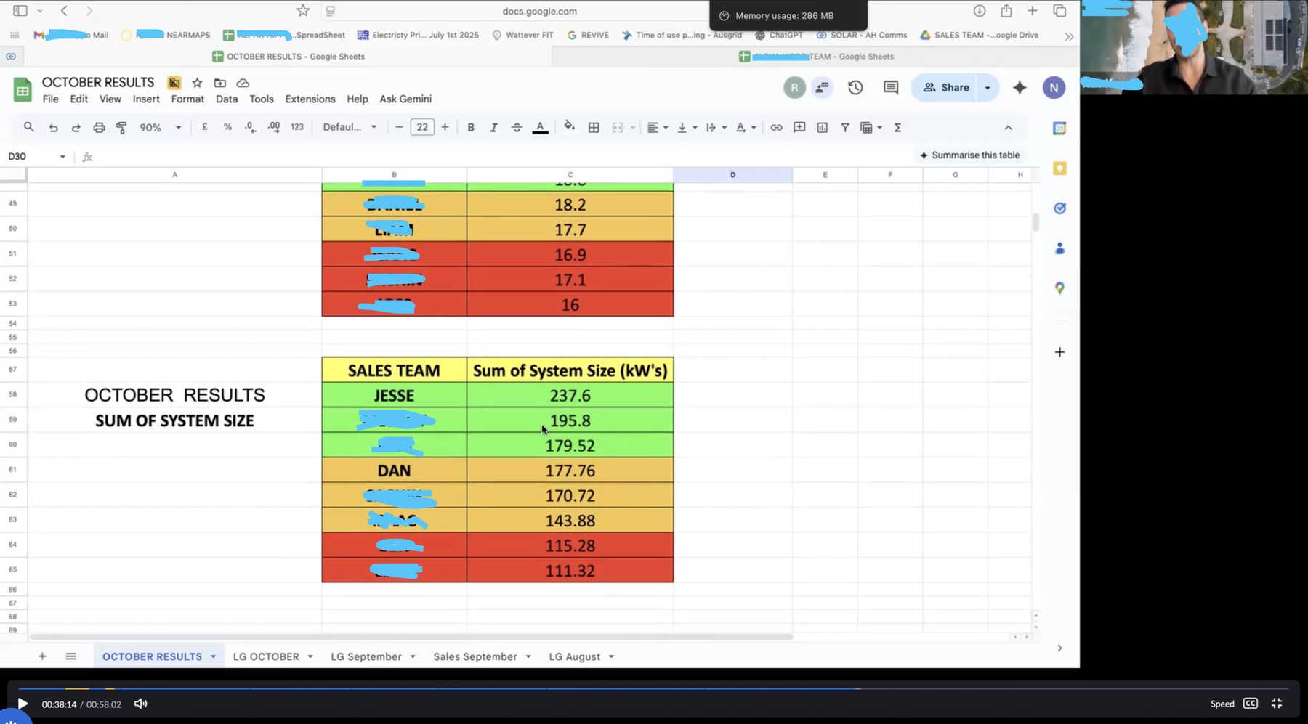The width and height of the screenshot is (1308, 724).
Task: Check cloud save status icon
Action: pos(243,83)
